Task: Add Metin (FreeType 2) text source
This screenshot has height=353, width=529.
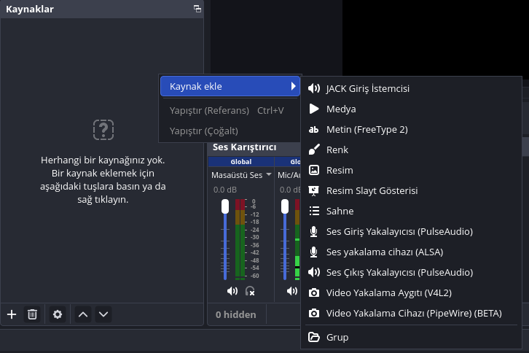Action: tap(411, 129)
